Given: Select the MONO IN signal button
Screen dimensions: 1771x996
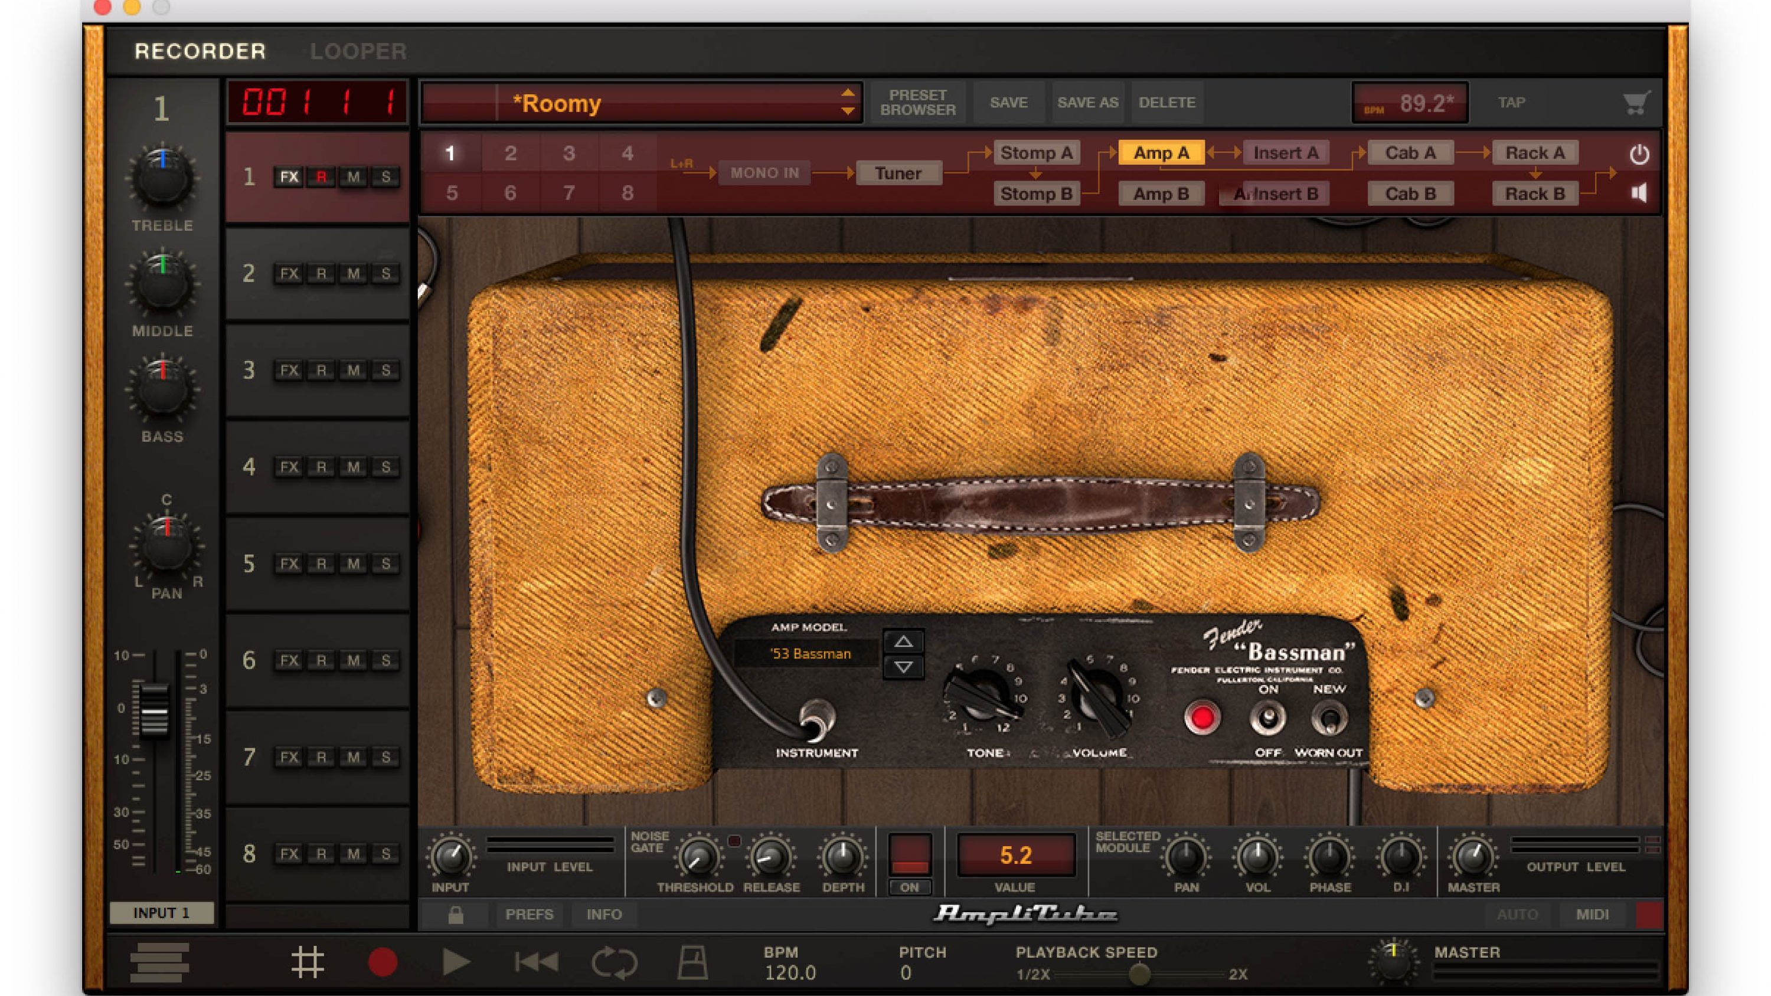Looking at the screenshot, I should point(762,172).
